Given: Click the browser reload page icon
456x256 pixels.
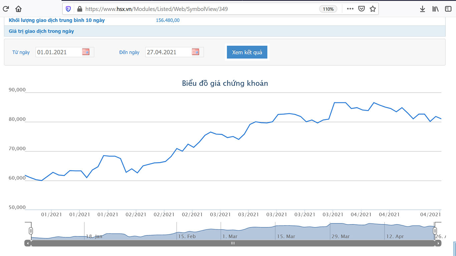Looking at the screenshot, I should click(x=6, y=9).
